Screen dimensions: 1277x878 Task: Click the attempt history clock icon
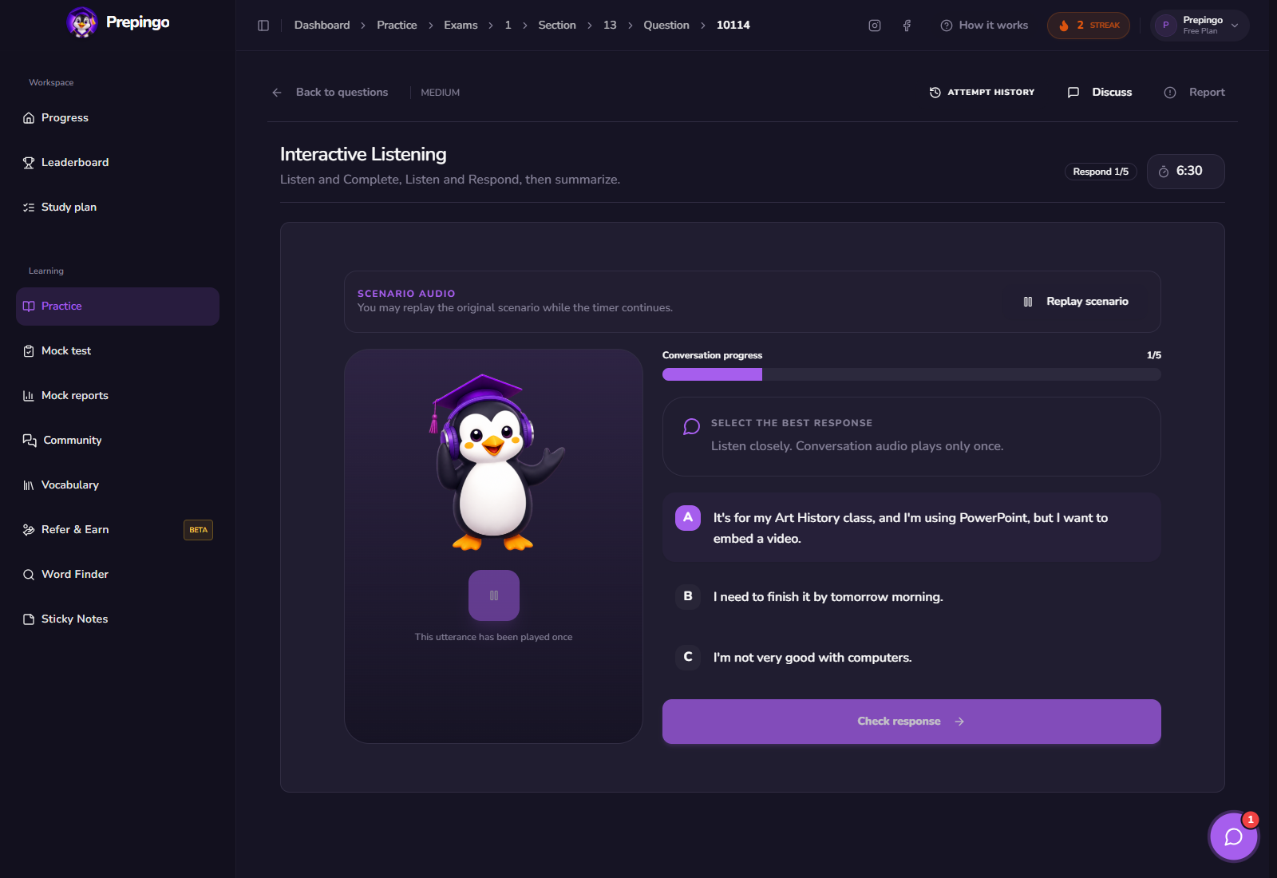[x=935, y=93]
